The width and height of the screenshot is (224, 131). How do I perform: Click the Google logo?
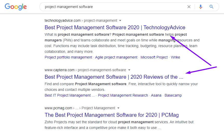[x=16, y=7]
